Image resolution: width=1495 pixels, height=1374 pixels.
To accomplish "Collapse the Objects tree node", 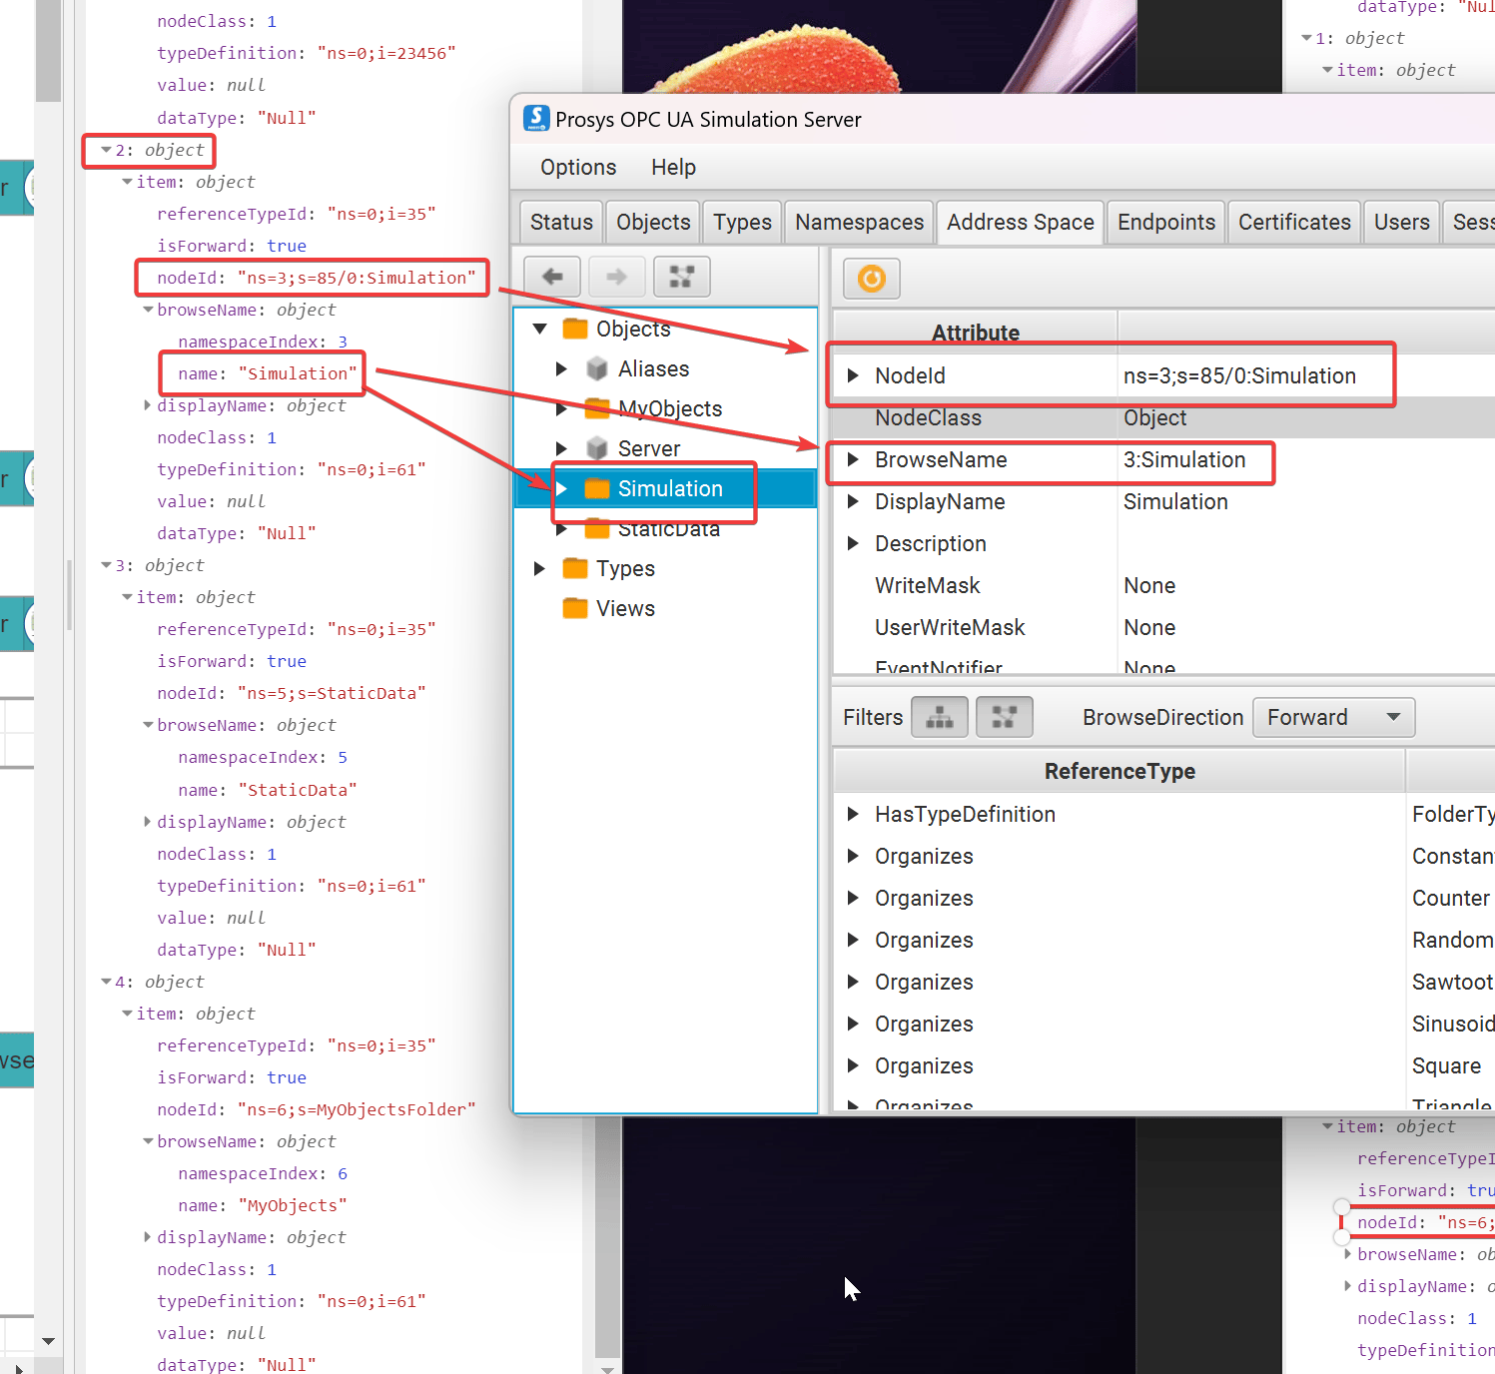I will 539,328.
